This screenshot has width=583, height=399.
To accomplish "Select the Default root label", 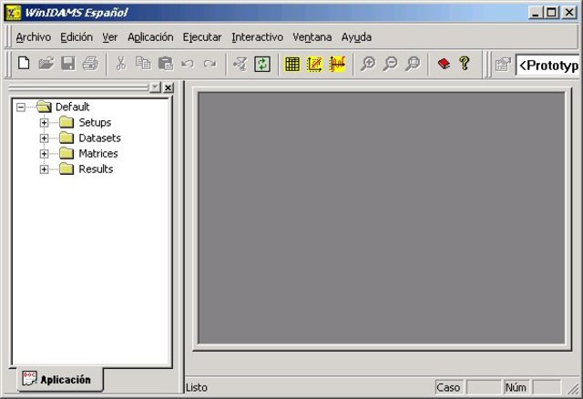I will 73,107.
